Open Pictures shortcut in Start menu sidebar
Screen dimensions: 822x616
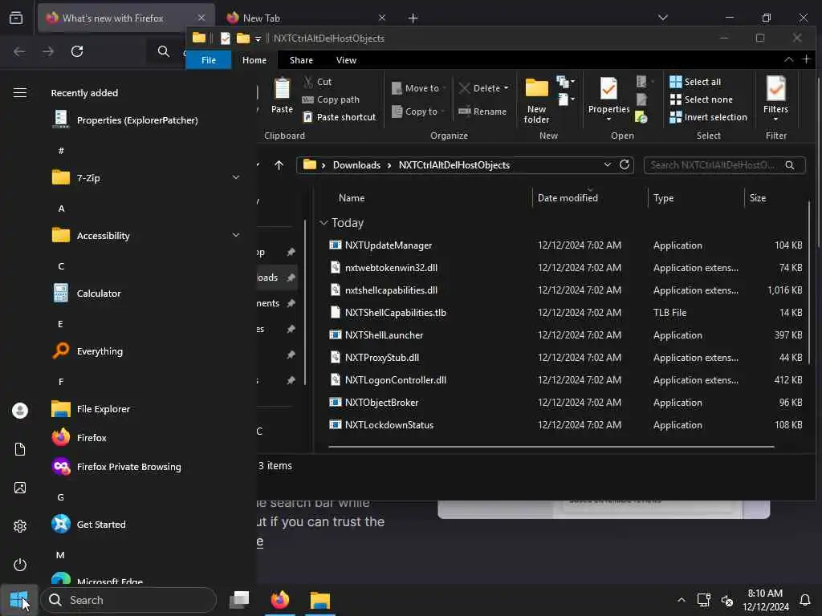[x=20, y=488]
